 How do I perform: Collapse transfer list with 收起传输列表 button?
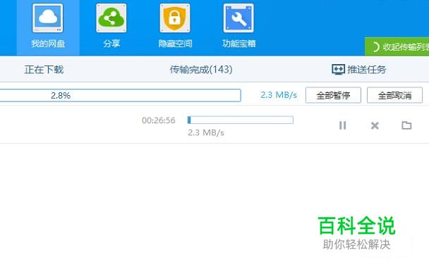click(x=397, y=46)
